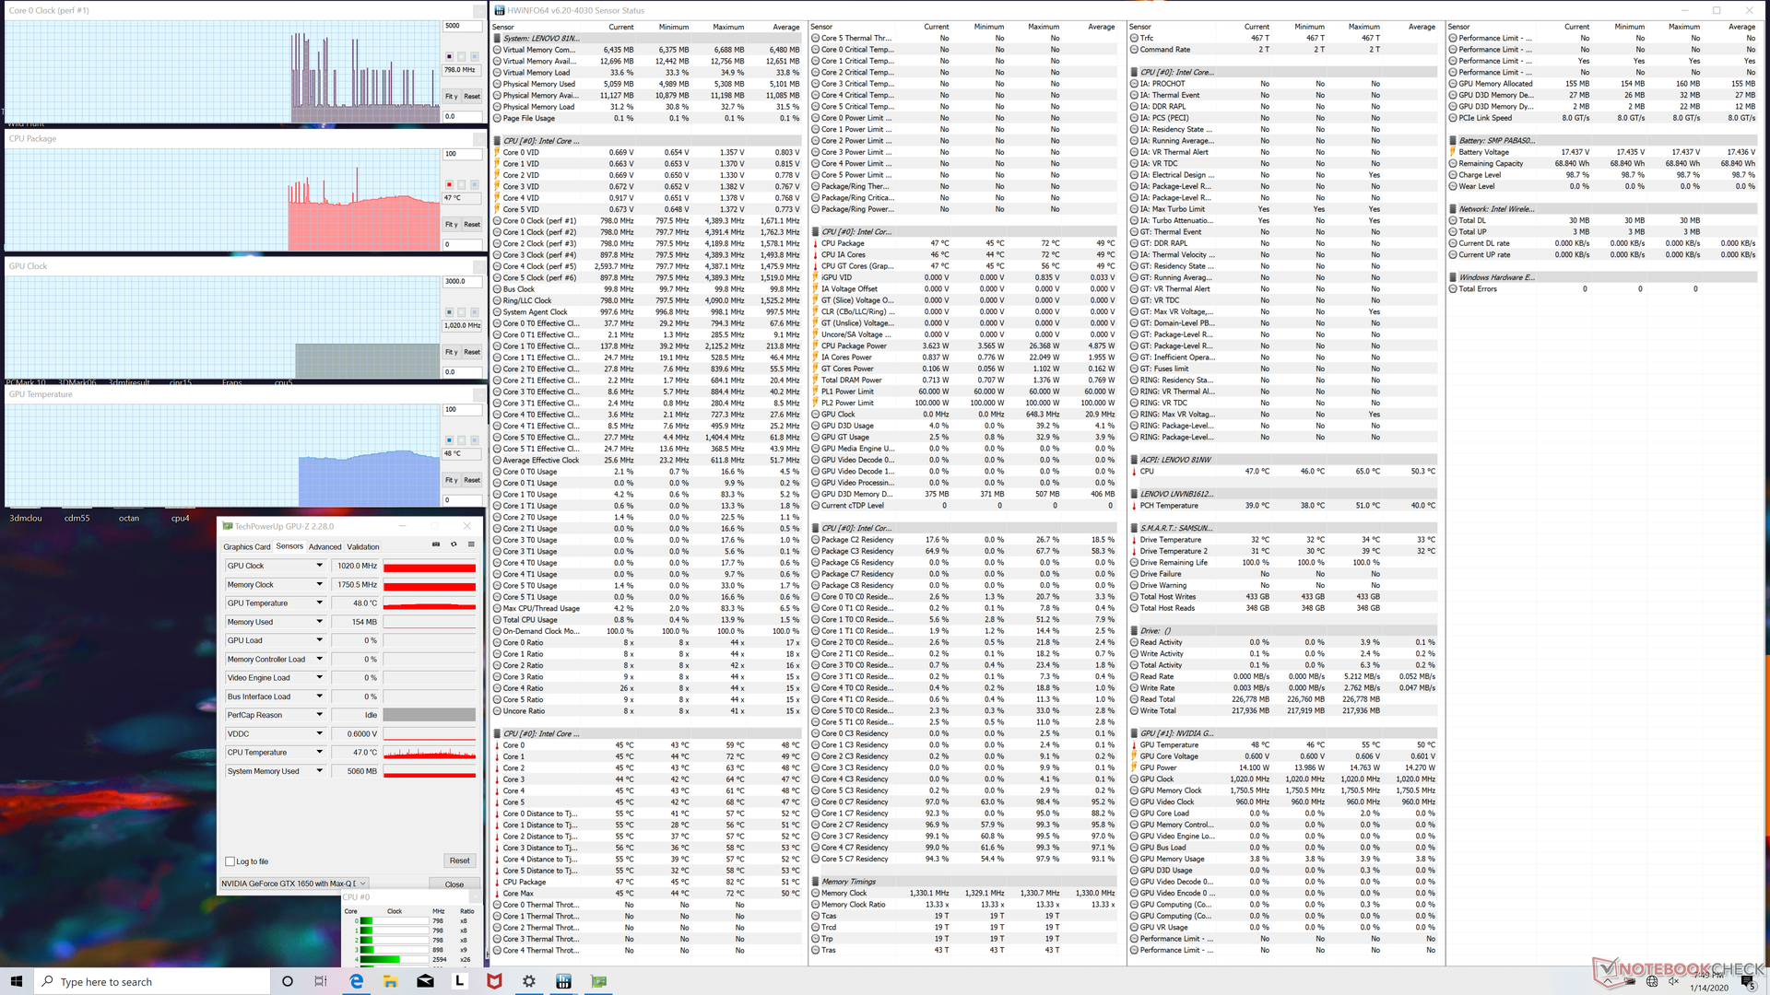Open Settings gear on taskbar
Viewport: 1770px width, 995px height.
coord(529,981)
